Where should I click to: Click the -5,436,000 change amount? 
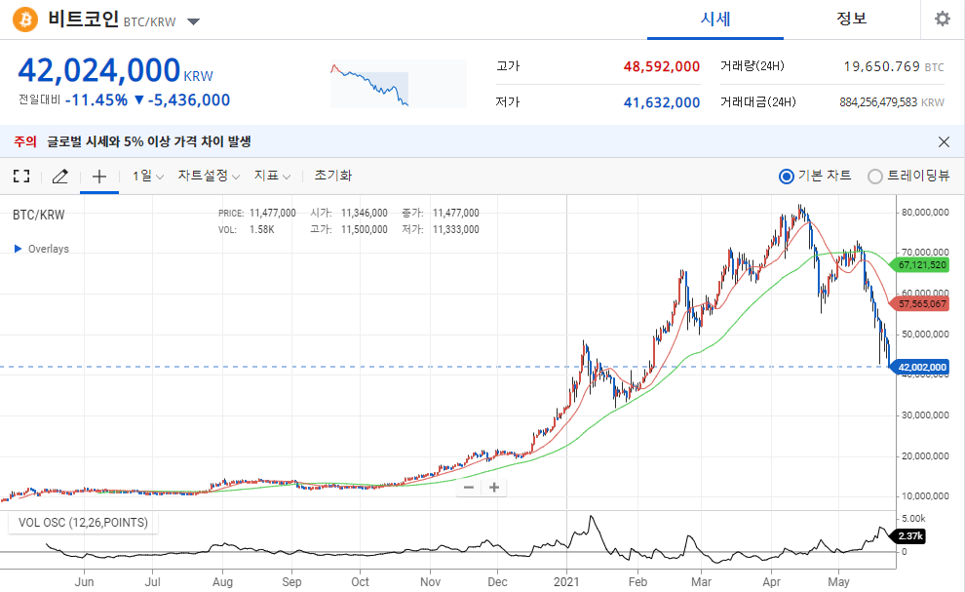[189, 99]
